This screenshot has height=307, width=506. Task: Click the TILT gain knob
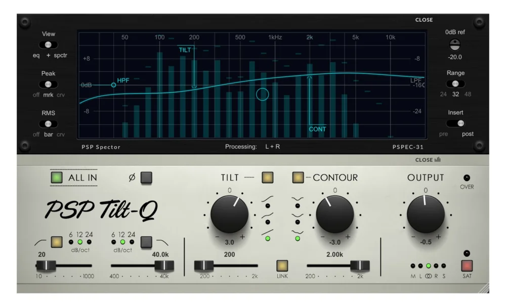[229, 214]
